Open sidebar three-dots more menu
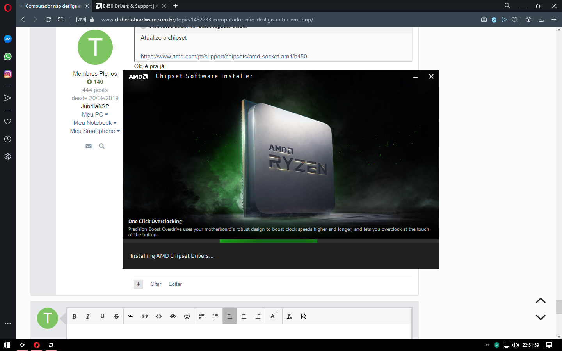This screenshot has width=562, height=351. [x=7, y=324]
